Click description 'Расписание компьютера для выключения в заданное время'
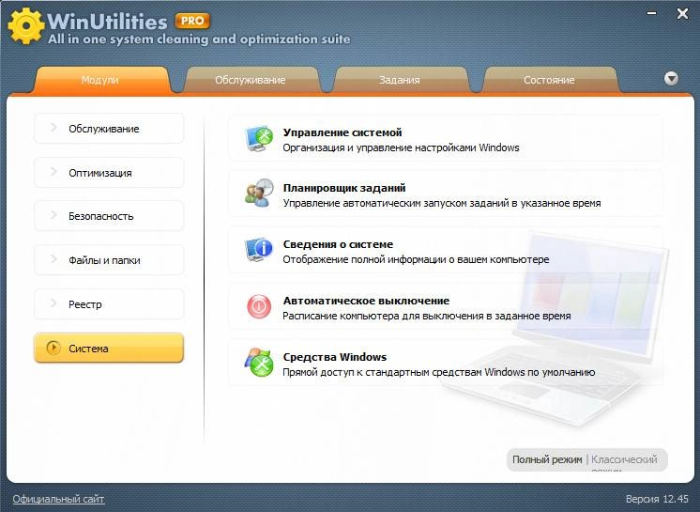 [x=427, y=316]
